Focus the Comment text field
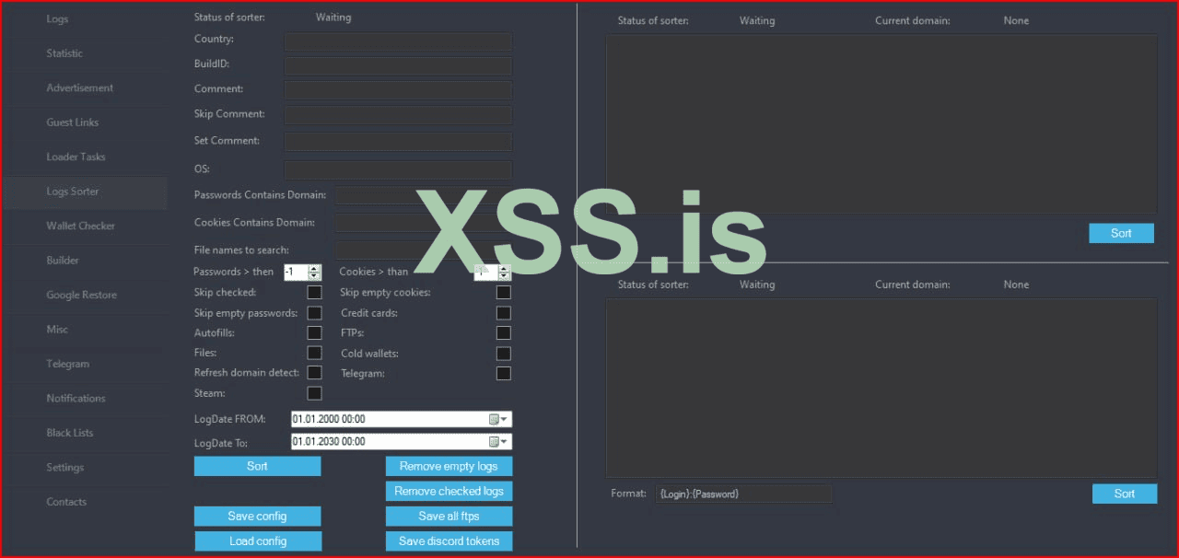Screen dimensions: 1179x558 point(398,89)
